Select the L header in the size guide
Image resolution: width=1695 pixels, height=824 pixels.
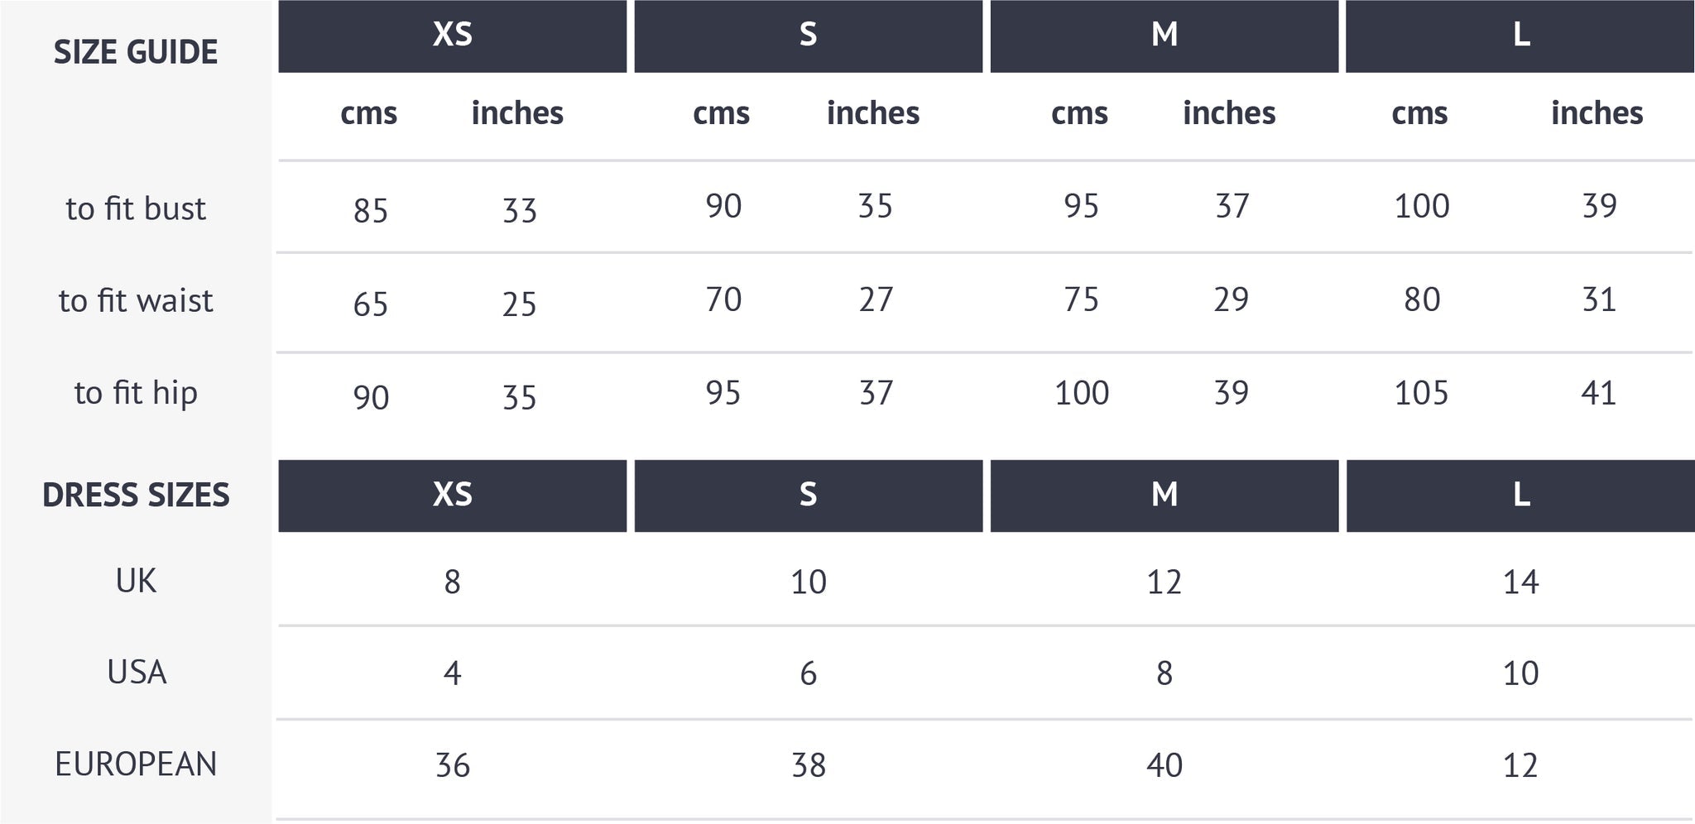tap(1520, 36)
